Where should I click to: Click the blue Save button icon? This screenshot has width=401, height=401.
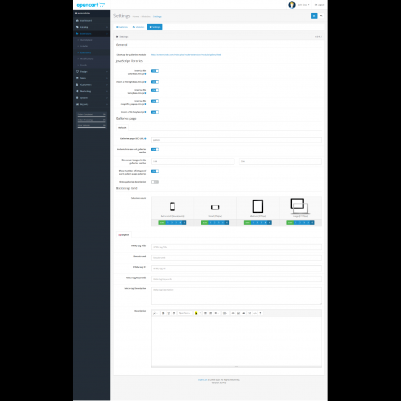pyautogui.click(x=314, y=15)
